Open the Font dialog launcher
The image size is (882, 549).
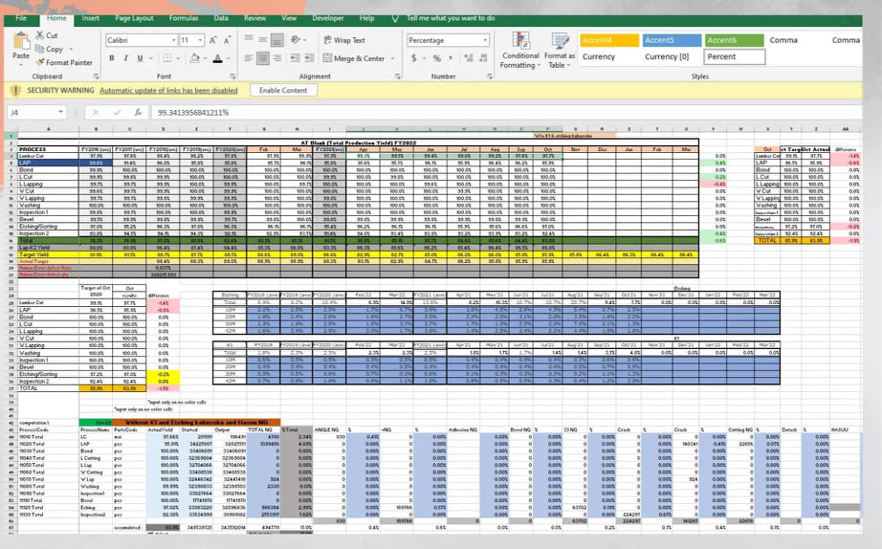(x=232, y=76)
